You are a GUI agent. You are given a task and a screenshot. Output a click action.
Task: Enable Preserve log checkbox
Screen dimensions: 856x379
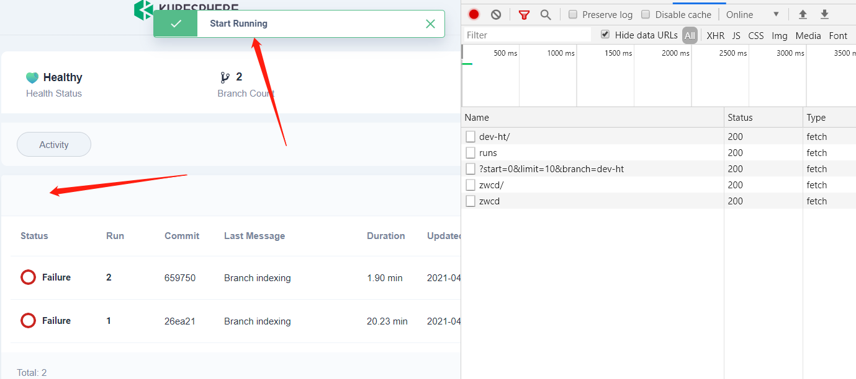point(573,14)
